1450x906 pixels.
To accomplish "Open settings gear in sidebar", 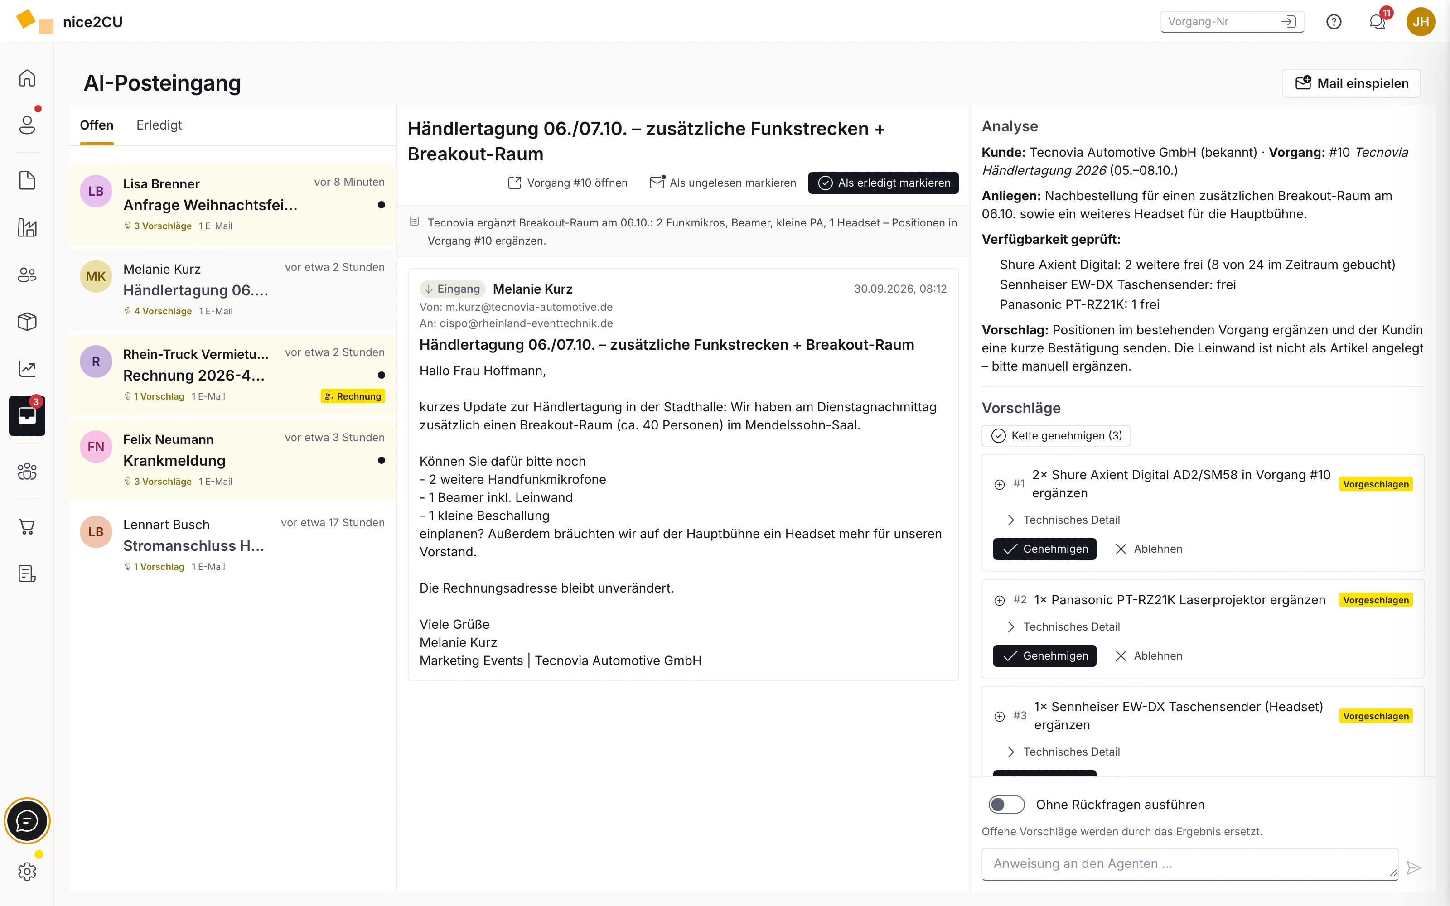I will click(27, 871).
